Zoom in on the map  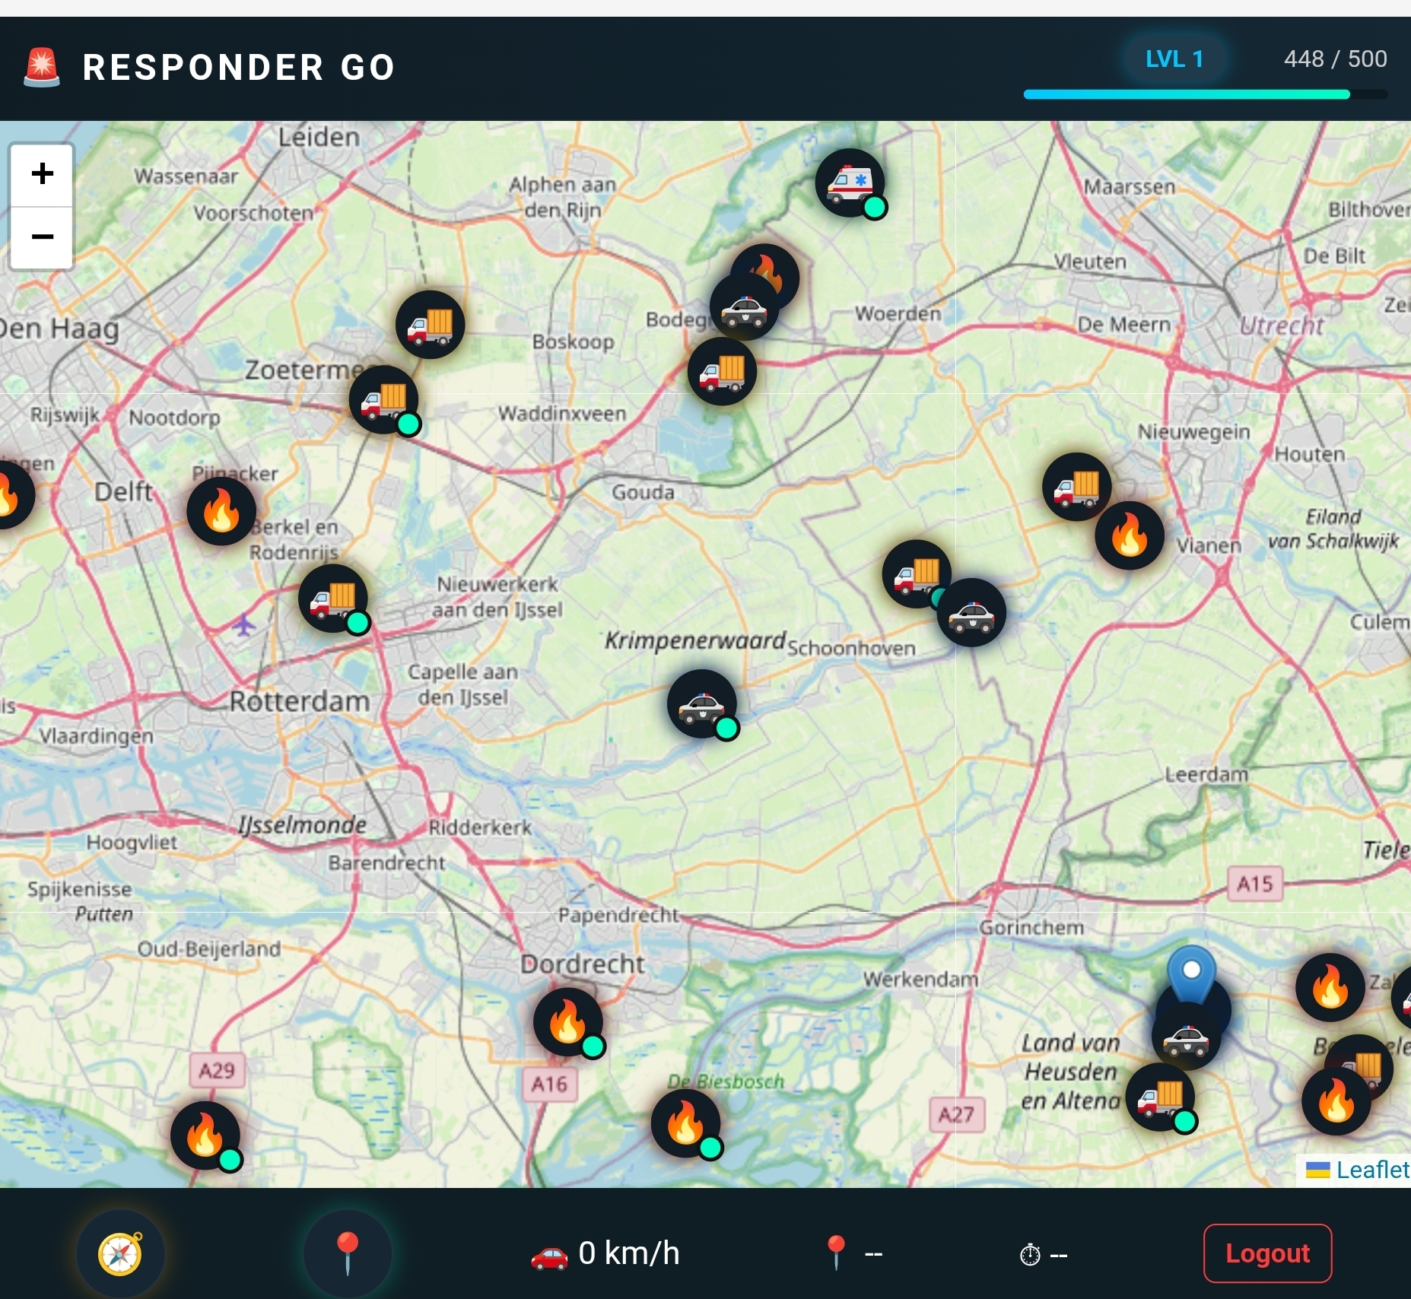(x=42, y=174)
